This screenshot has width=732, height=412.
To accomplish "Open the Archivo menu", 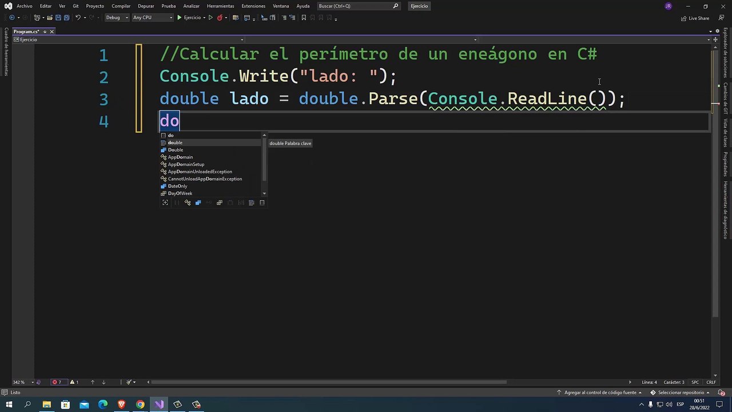I will (x=25, y=6).
